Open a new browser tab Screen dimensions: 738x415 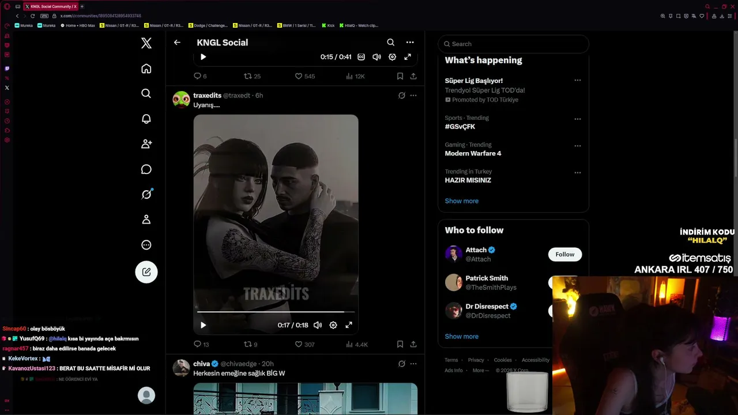(x=82, y=6)
